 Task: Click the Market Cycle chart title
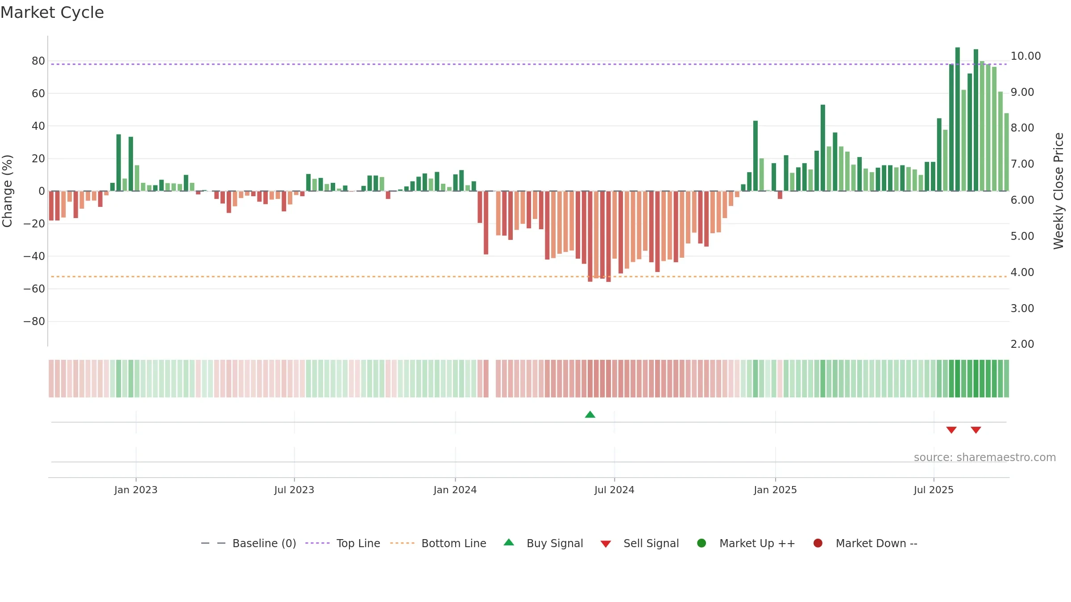pyautogui.click(x=52, y=12)
